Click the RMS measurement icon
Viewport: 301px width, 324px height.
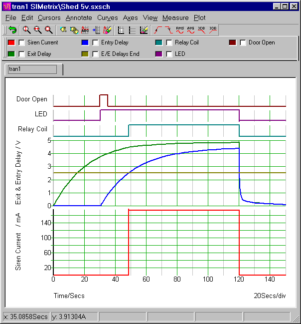tap(180, 30)
